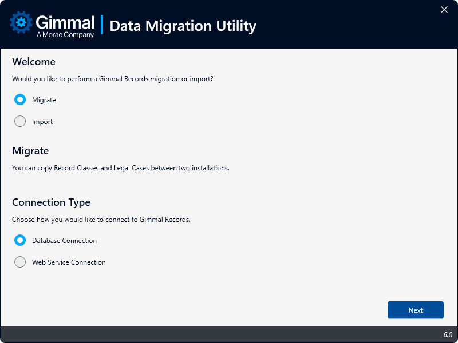Viewport: 458px width, 343px height.
Task: Close the Data Migration Utility window
Action: [x=444, y=10]
